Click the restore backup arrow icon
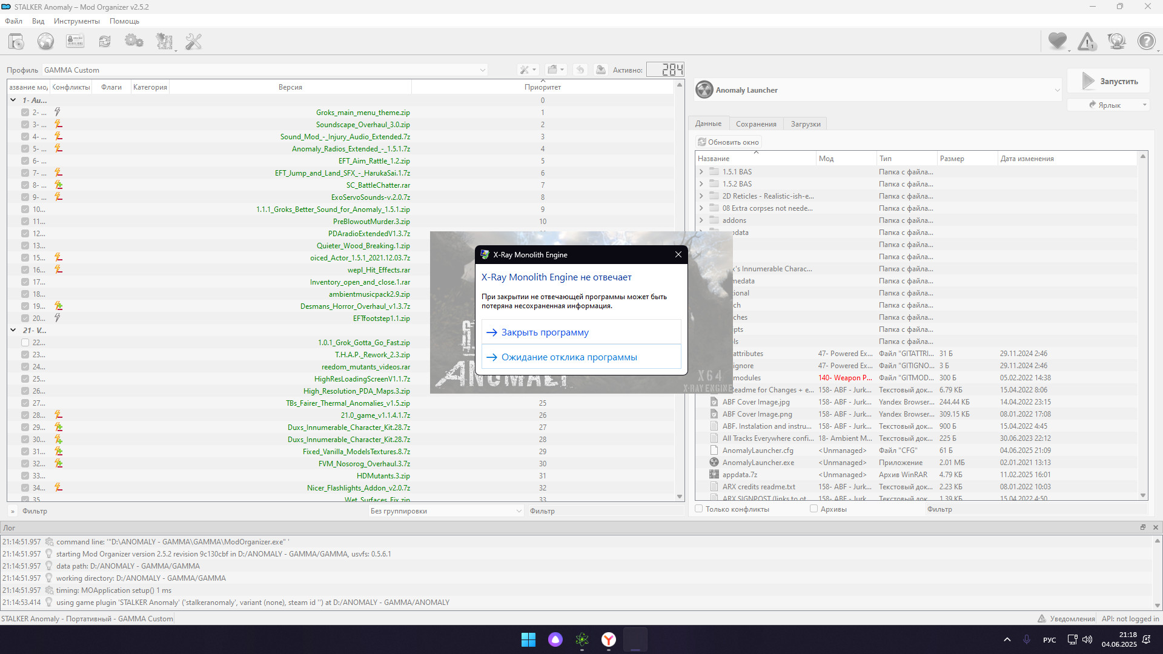The height and width of the screenshot is (654, 1163). click(x=580, y=70)
